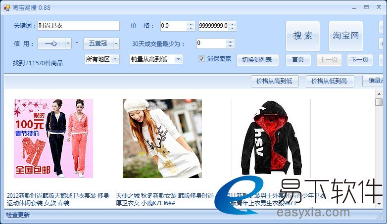Toggle the 消保卖家 checkbox
Viewport: 387px width, 224px height.
pos(201,59)
